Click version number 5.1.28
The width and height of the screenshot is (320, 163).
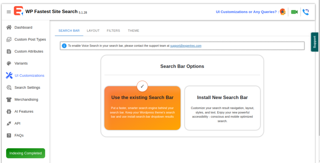83,13
